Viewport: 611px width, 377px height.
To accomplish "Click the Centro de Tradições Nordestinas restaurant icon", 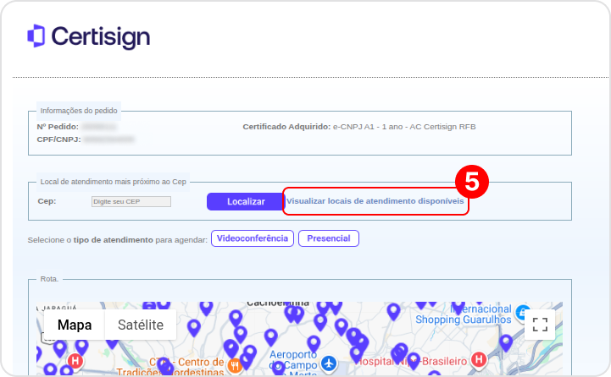I will [234, 366].
